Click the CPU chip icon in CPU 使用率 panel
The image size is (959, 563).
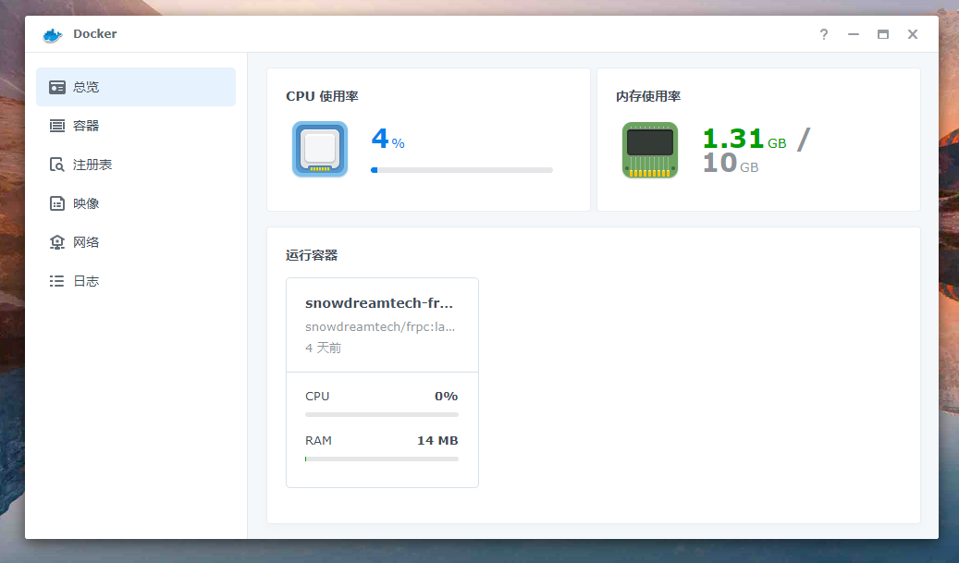coord(318,148)
